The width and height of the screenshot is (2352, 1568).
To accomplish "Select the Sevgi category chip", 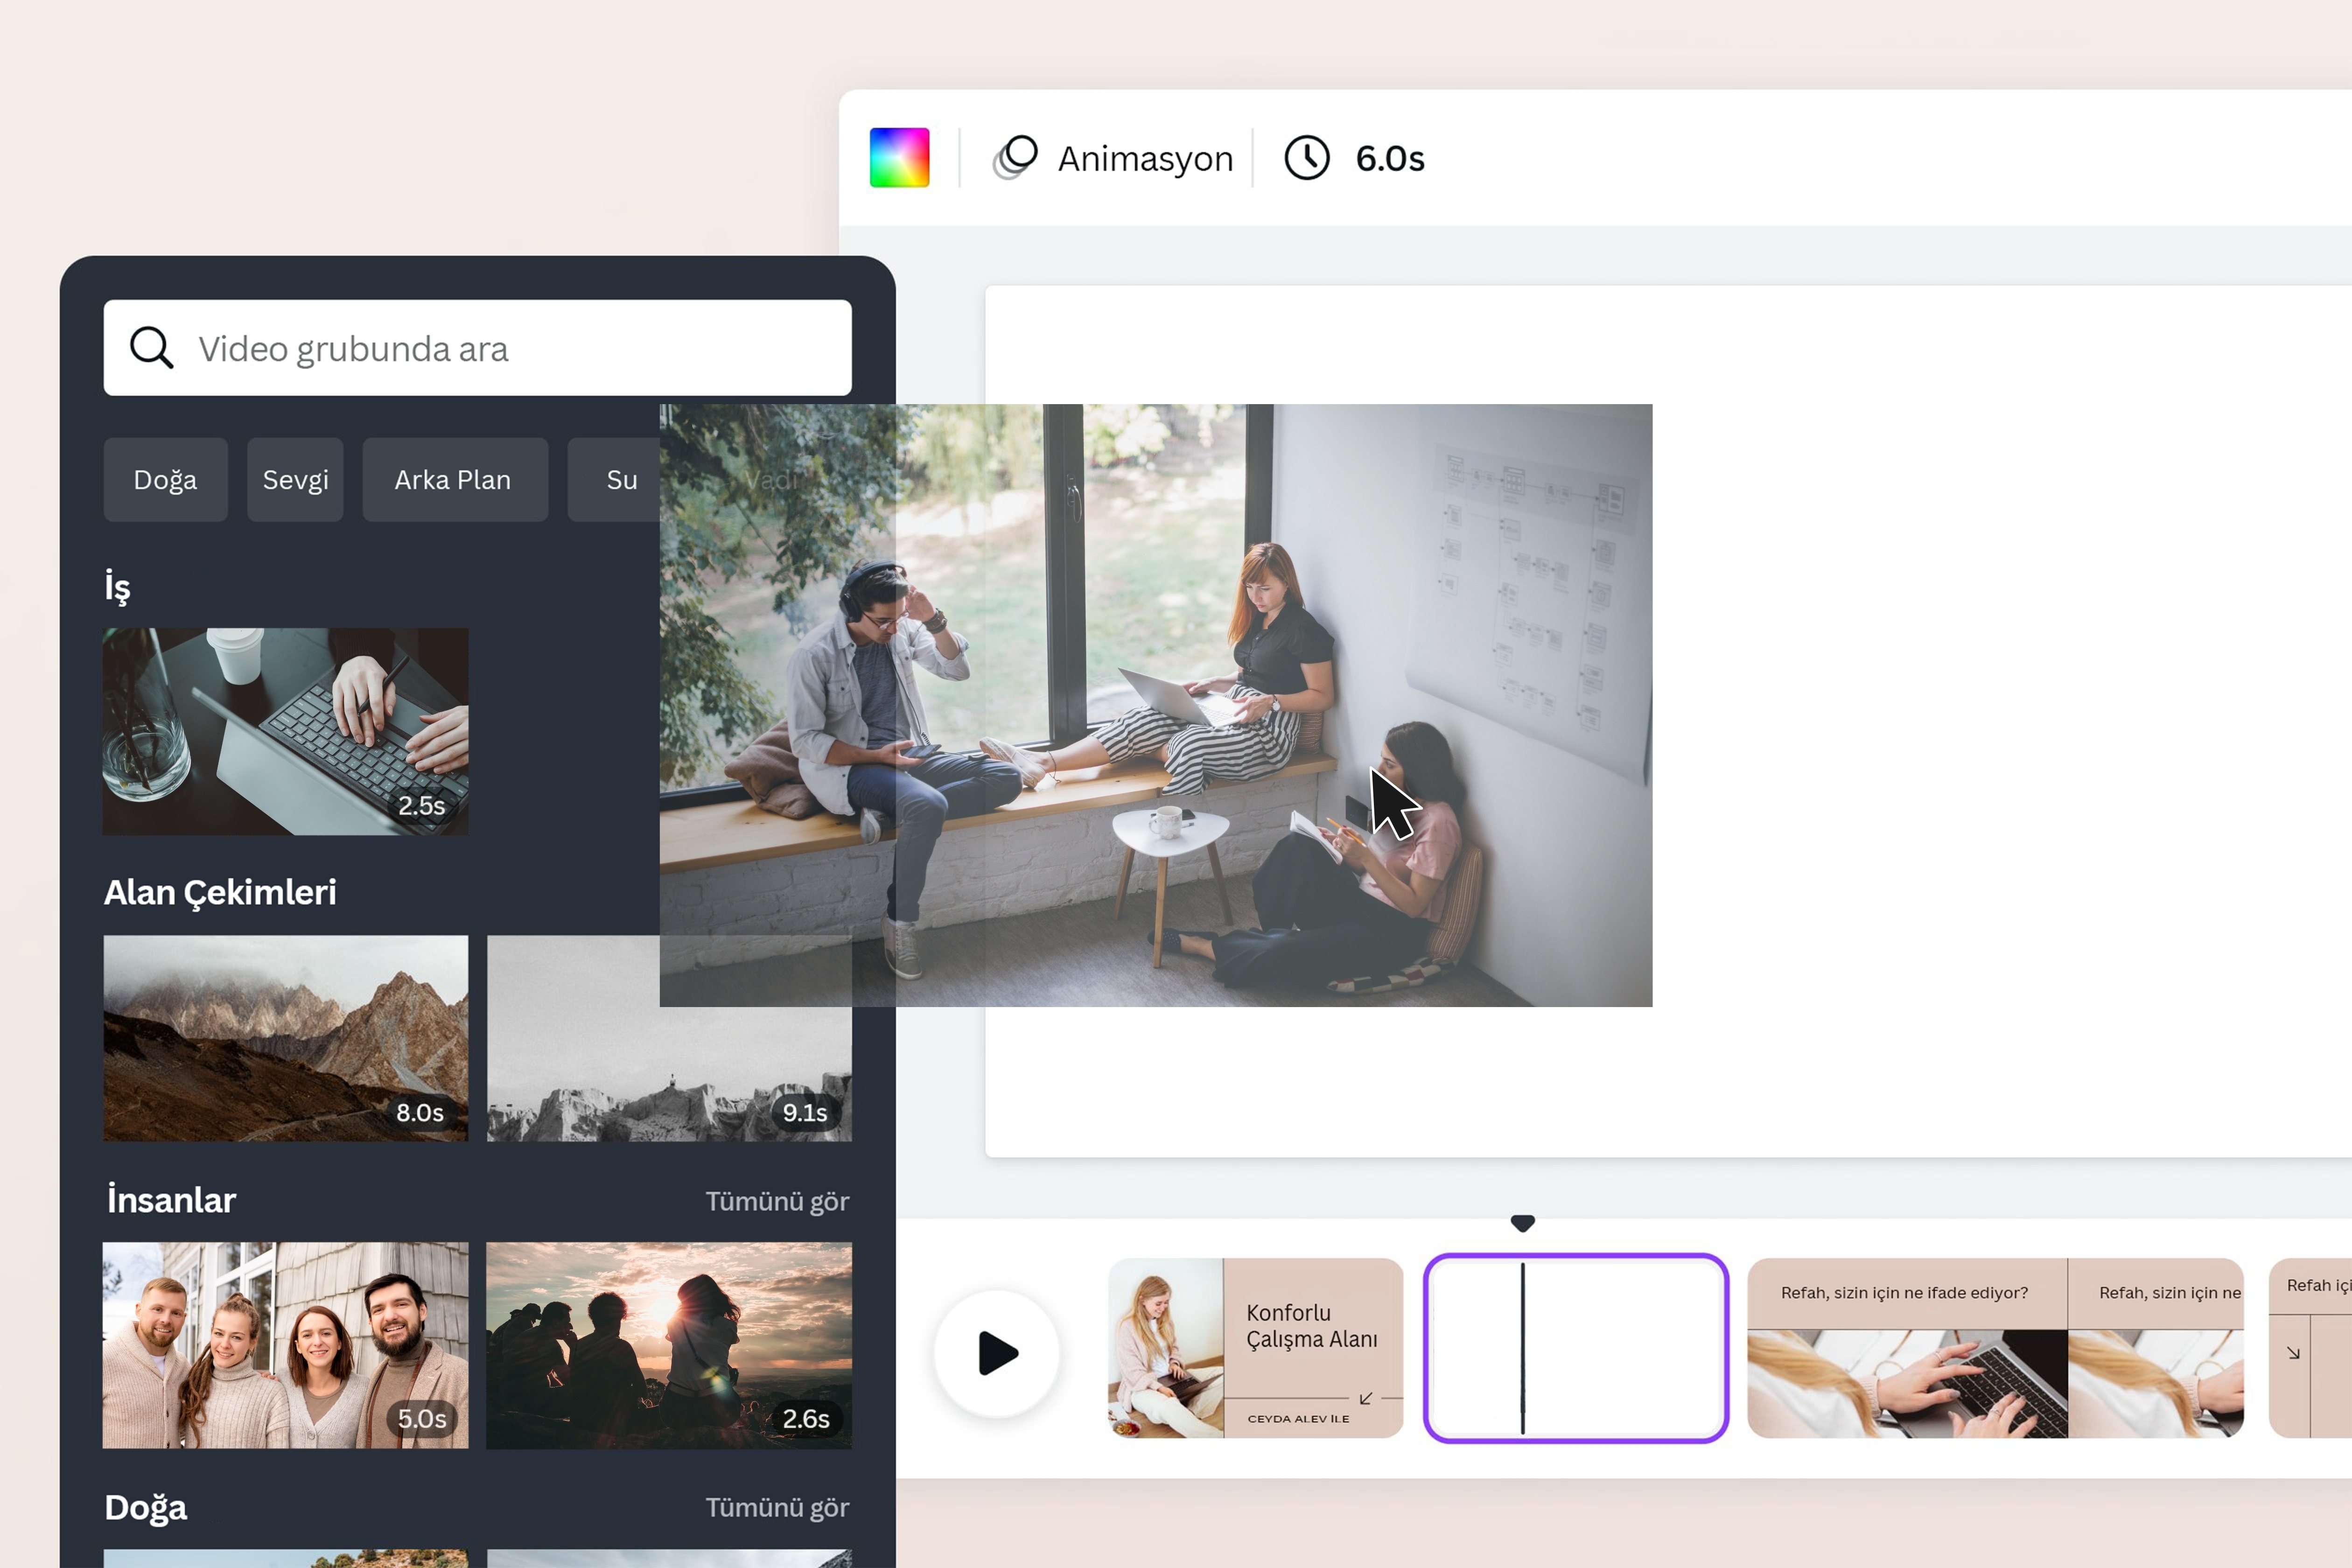I will [295, 480].
